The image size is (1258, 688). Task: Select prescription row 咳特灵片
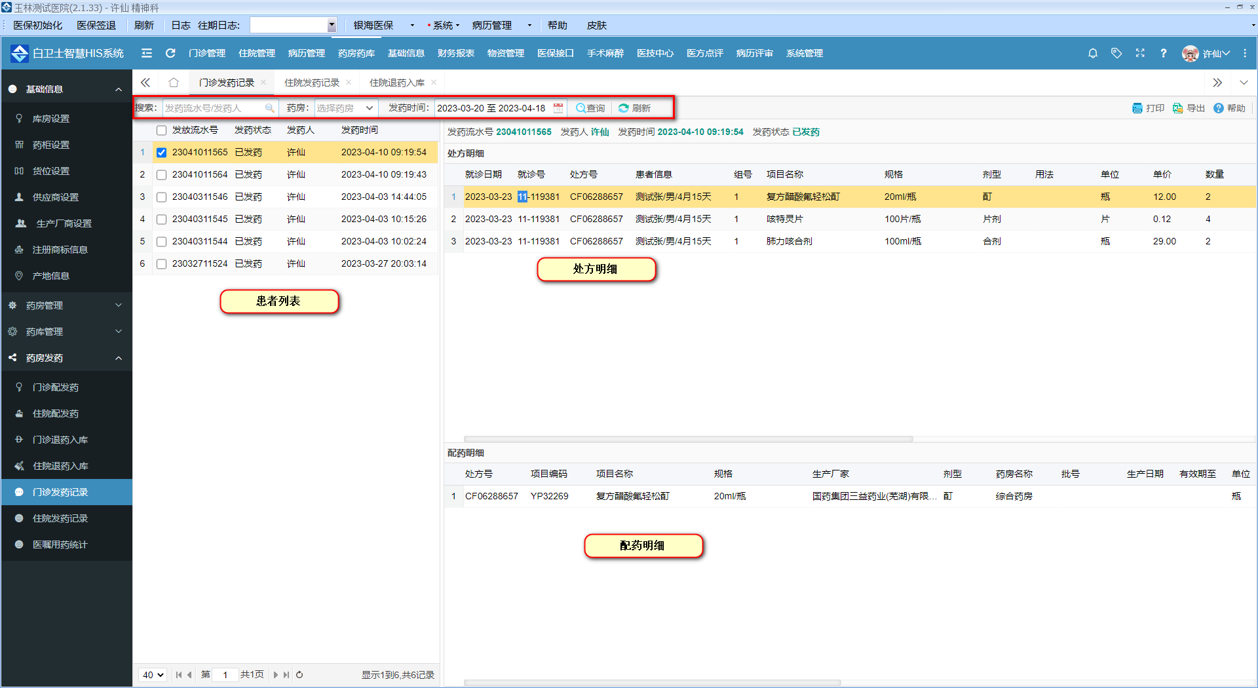[850, 220]
